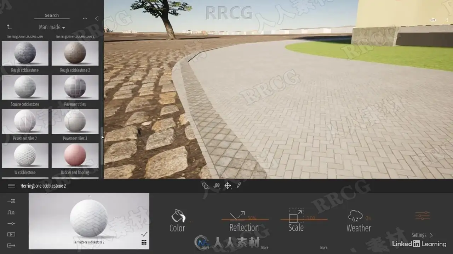
Task: Select the texture mapping grid tool
Action: (x=217, y=186)
